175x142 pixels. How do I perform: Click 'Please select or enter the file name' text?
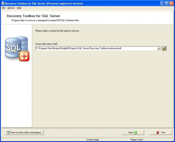pos(57,31)
